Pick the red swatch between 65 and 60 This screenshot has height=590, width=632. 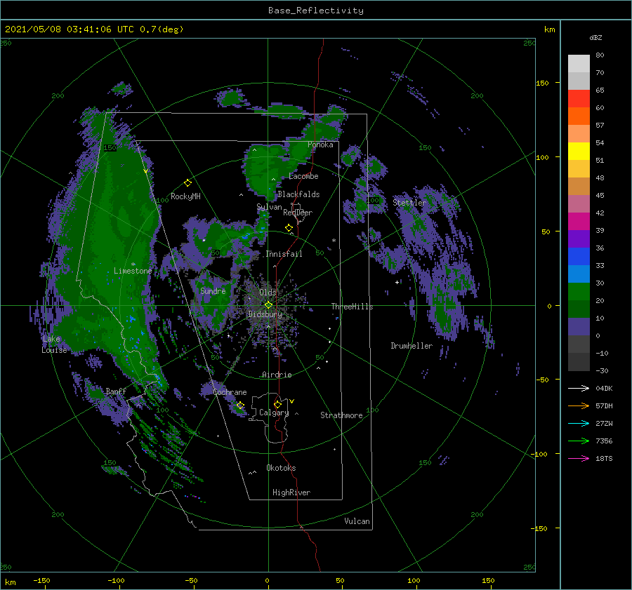click(579, 99)
